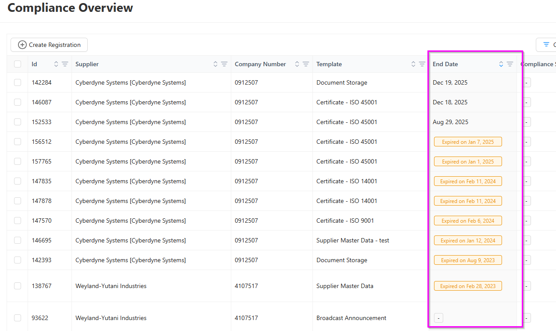Click Cyberdyne Systems supplier in row 146087
Screen dimensions: 556x331
click(131, 102)
